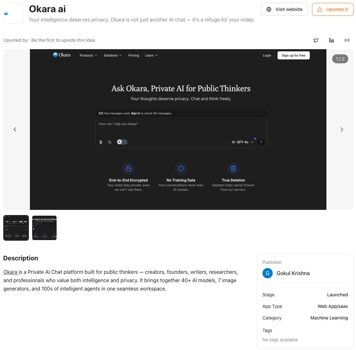Click the Launched stage value
The height and width of the screenshot is (350, 356).
click(x=337, y=295)
